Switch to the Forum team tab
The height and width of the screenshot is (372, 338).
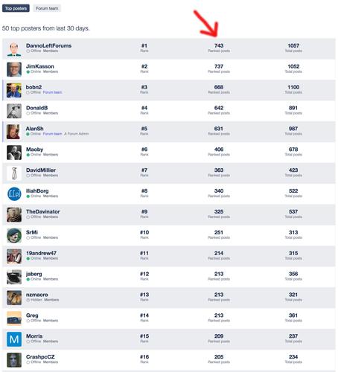pos(47,8)
